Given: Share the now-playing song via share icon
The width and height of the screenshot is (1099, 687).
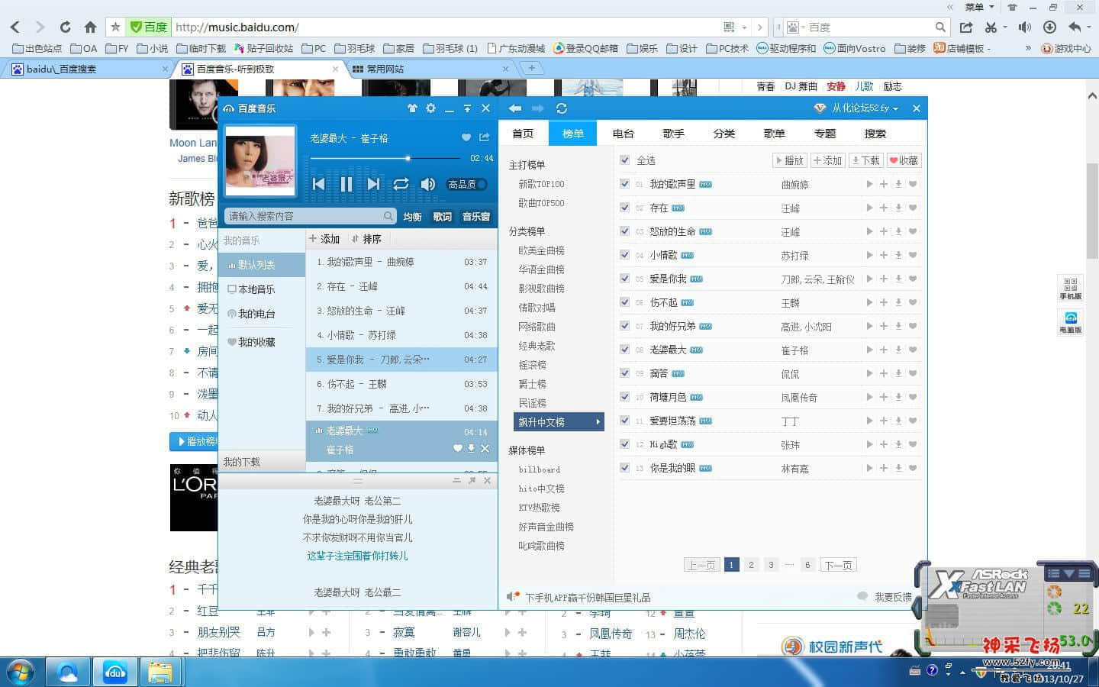Looking at the screenshot, I should click(485, 137).
